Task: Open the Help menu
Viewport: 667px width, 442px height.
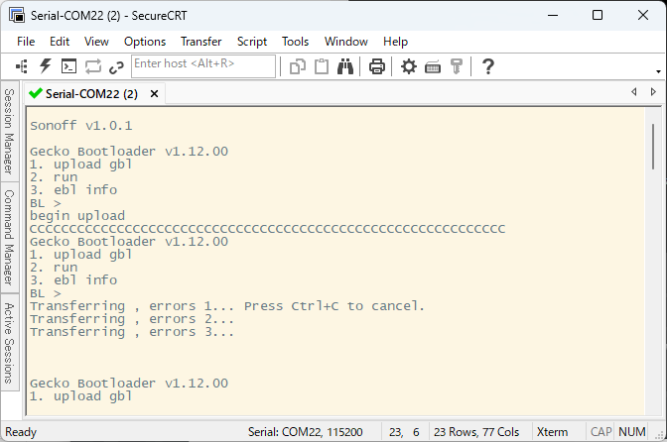Action: click(x=395, y=42)
